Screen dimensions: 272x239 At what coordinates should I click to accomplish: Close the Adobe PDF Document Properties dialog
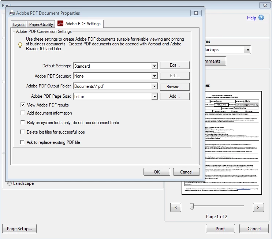click(196, 13)
